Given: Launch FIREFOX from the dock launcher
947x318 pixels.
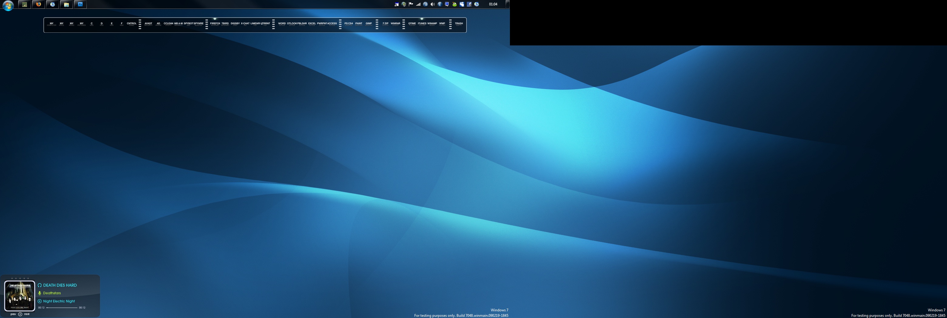Looking at the screenshot, I should pos(215,24).
